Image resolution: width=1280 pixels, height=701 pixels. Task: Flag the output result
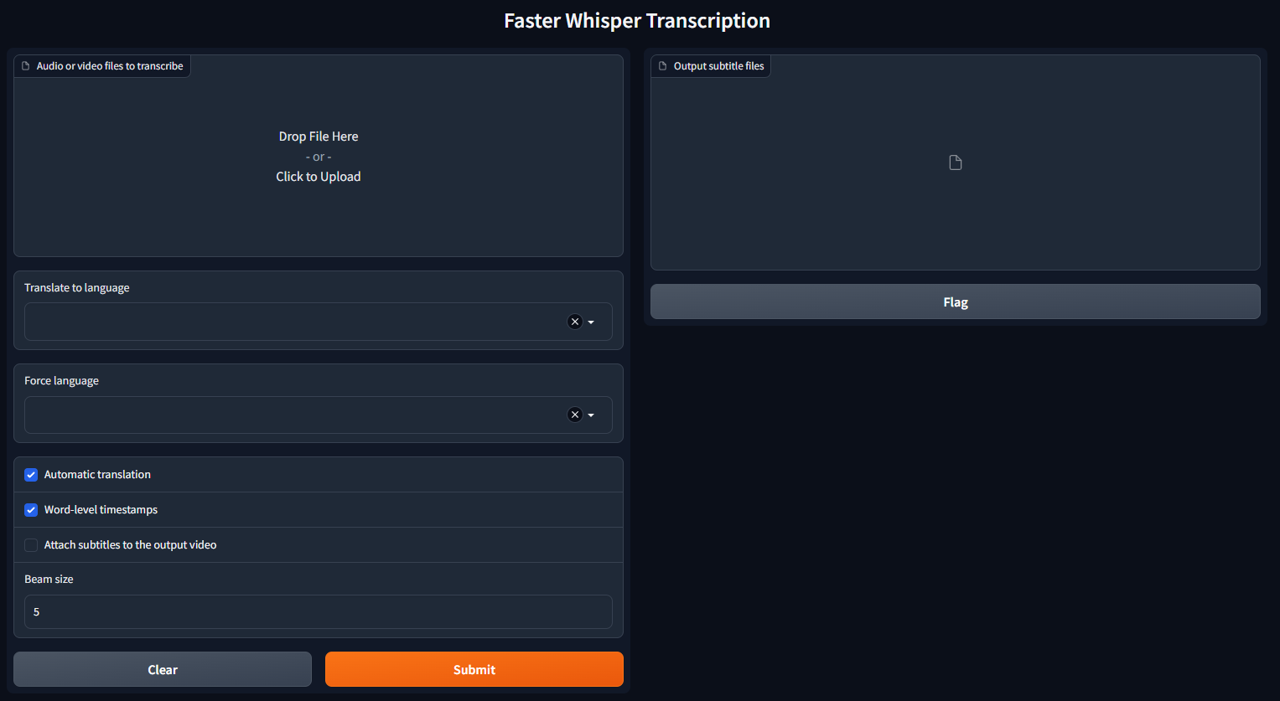tap(956, 302)
